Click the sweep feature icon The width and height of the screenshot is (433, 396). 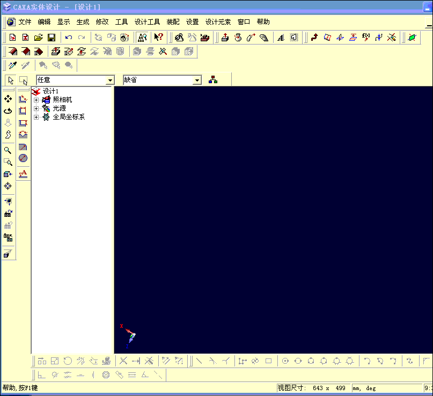(251, 37)
